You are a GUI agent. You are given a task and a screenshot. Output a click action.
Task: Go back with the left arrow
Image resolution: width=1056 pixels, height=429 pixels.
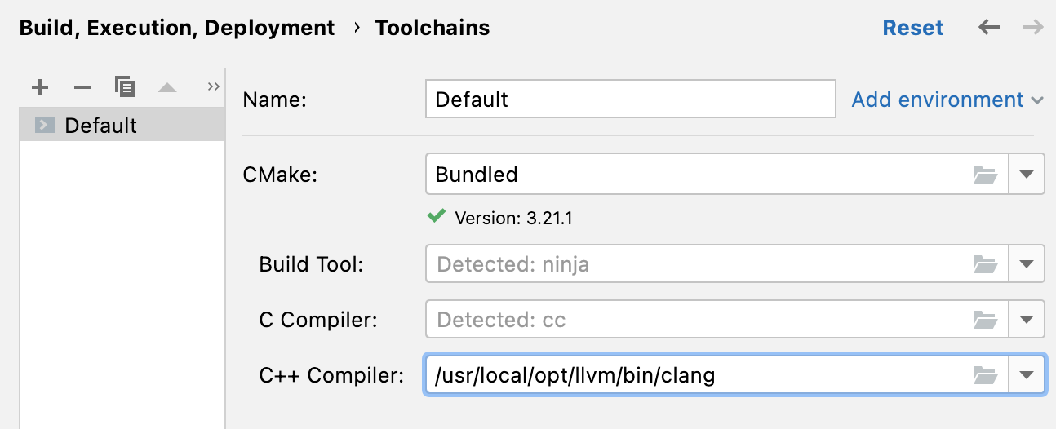989,28
